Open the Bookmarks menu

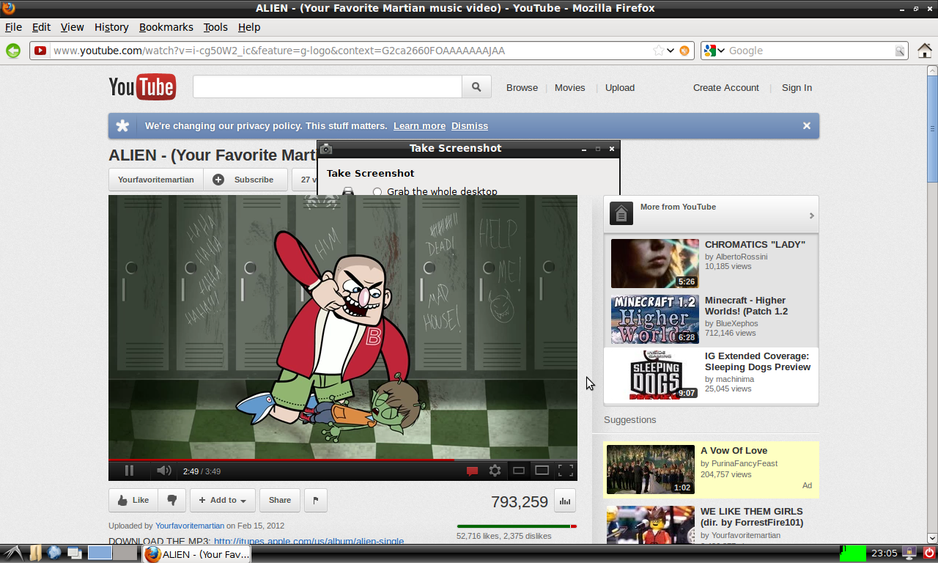point(166,27)
